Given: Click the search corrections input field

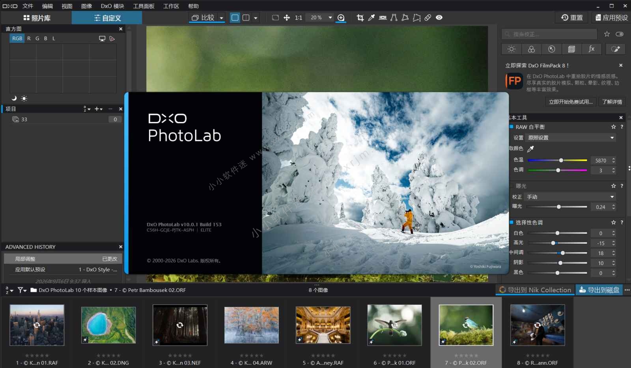Looking at the screenshot, I should click(x=549, y=34).
